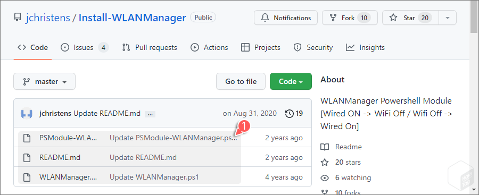Screen dimensions: 479x195
Task: View the 19 commits history
Action: point(294,114)
